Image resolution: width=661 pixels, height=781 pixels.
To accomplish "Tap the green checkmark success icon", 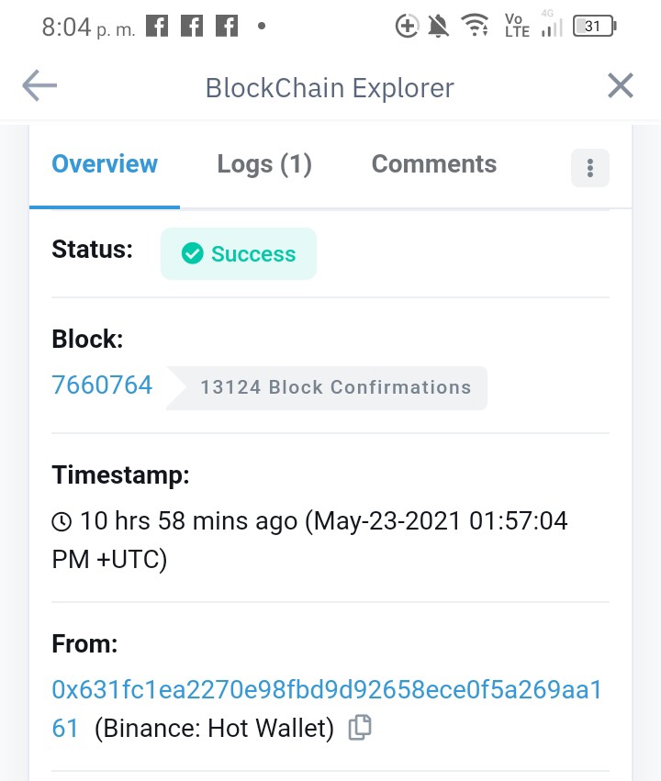I will click(x=192, y=253).
